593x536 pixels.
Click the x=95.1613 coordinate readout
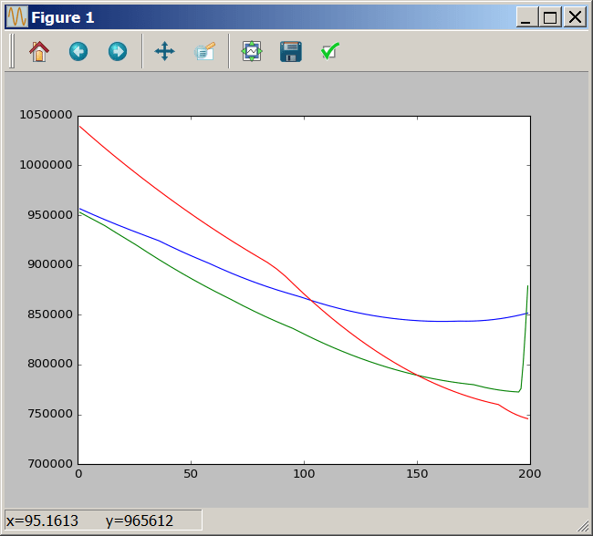click(42, 521)
